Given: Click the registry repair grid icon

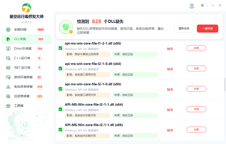Looking at the screenshot, I should coord(8,96).
